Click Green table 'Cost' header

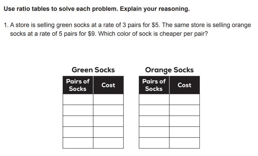(x=108, y=85)
